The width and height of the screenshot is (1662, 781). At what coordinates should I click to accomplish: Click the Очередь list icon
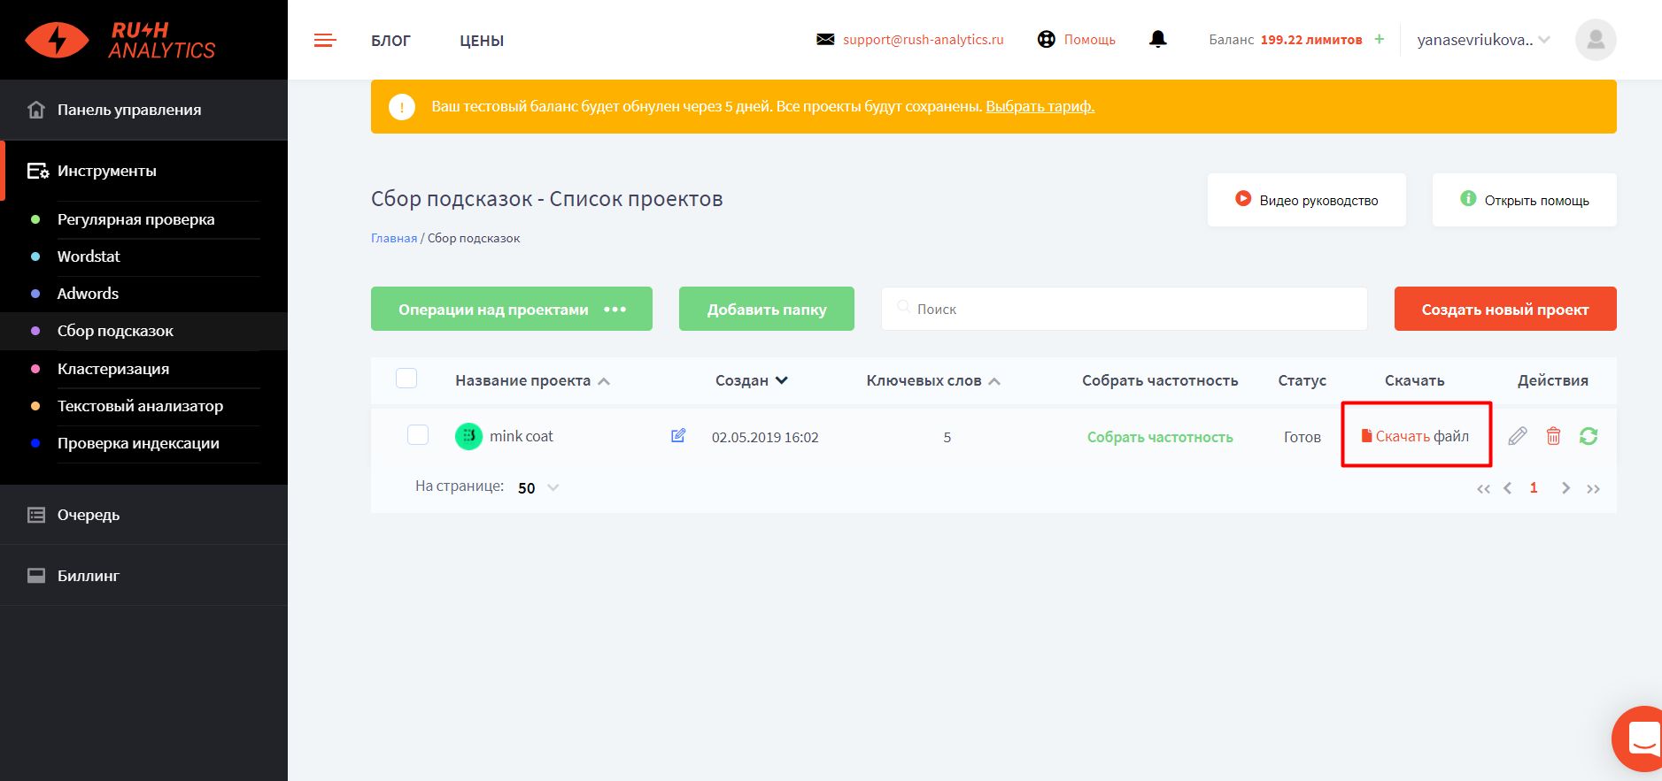[x=36, y=515]
